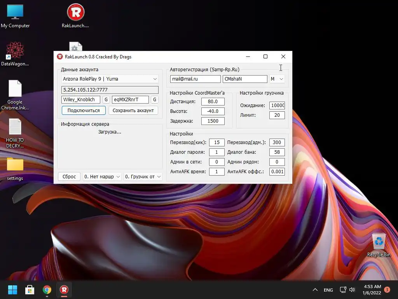Open network status in system tray

click(x=343, y=290)
